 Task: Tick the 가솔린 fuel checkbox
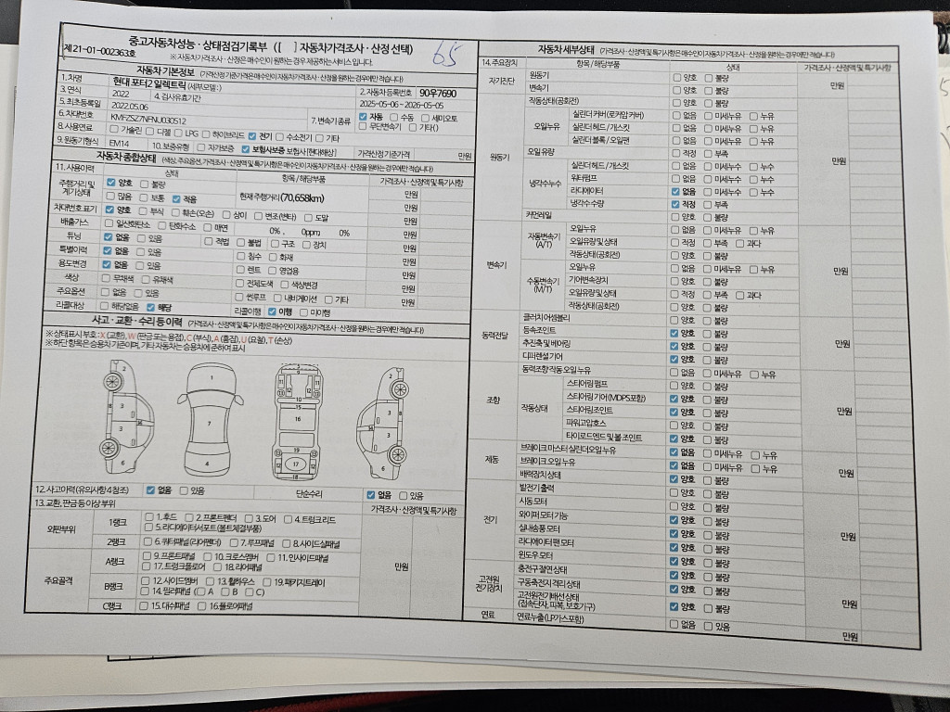pos(113,133)
